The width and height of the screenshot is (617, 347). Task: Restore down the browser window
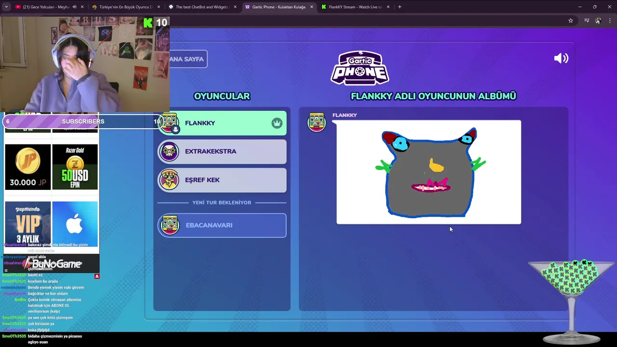(x=595, y=7)
